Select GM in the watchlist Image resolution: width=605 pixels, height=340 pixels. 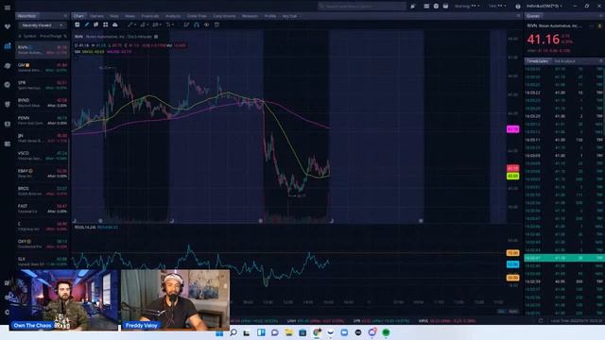point(43,67)
